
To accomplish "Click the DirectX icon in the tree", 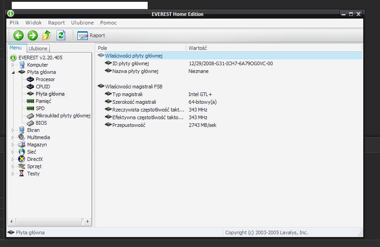I will tap(22, 159).
